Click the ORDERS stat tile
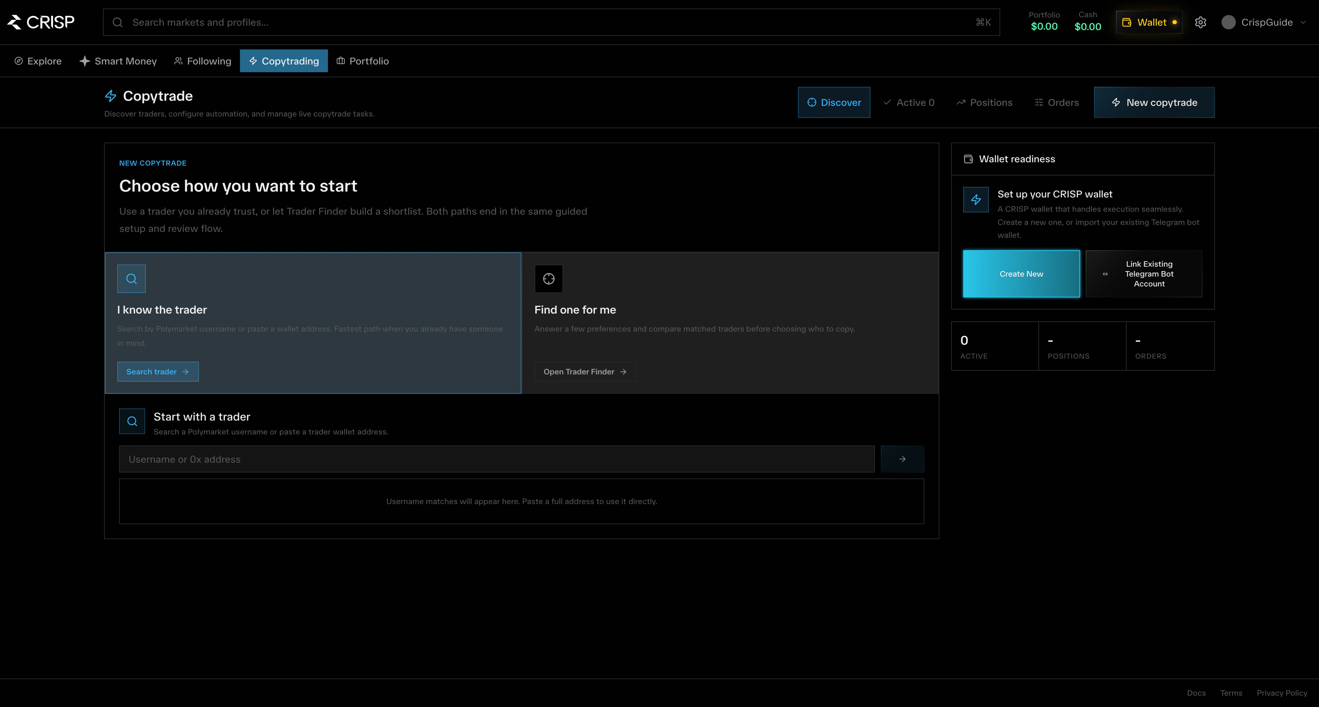The image size is (1319, 707). point(1170,346)
